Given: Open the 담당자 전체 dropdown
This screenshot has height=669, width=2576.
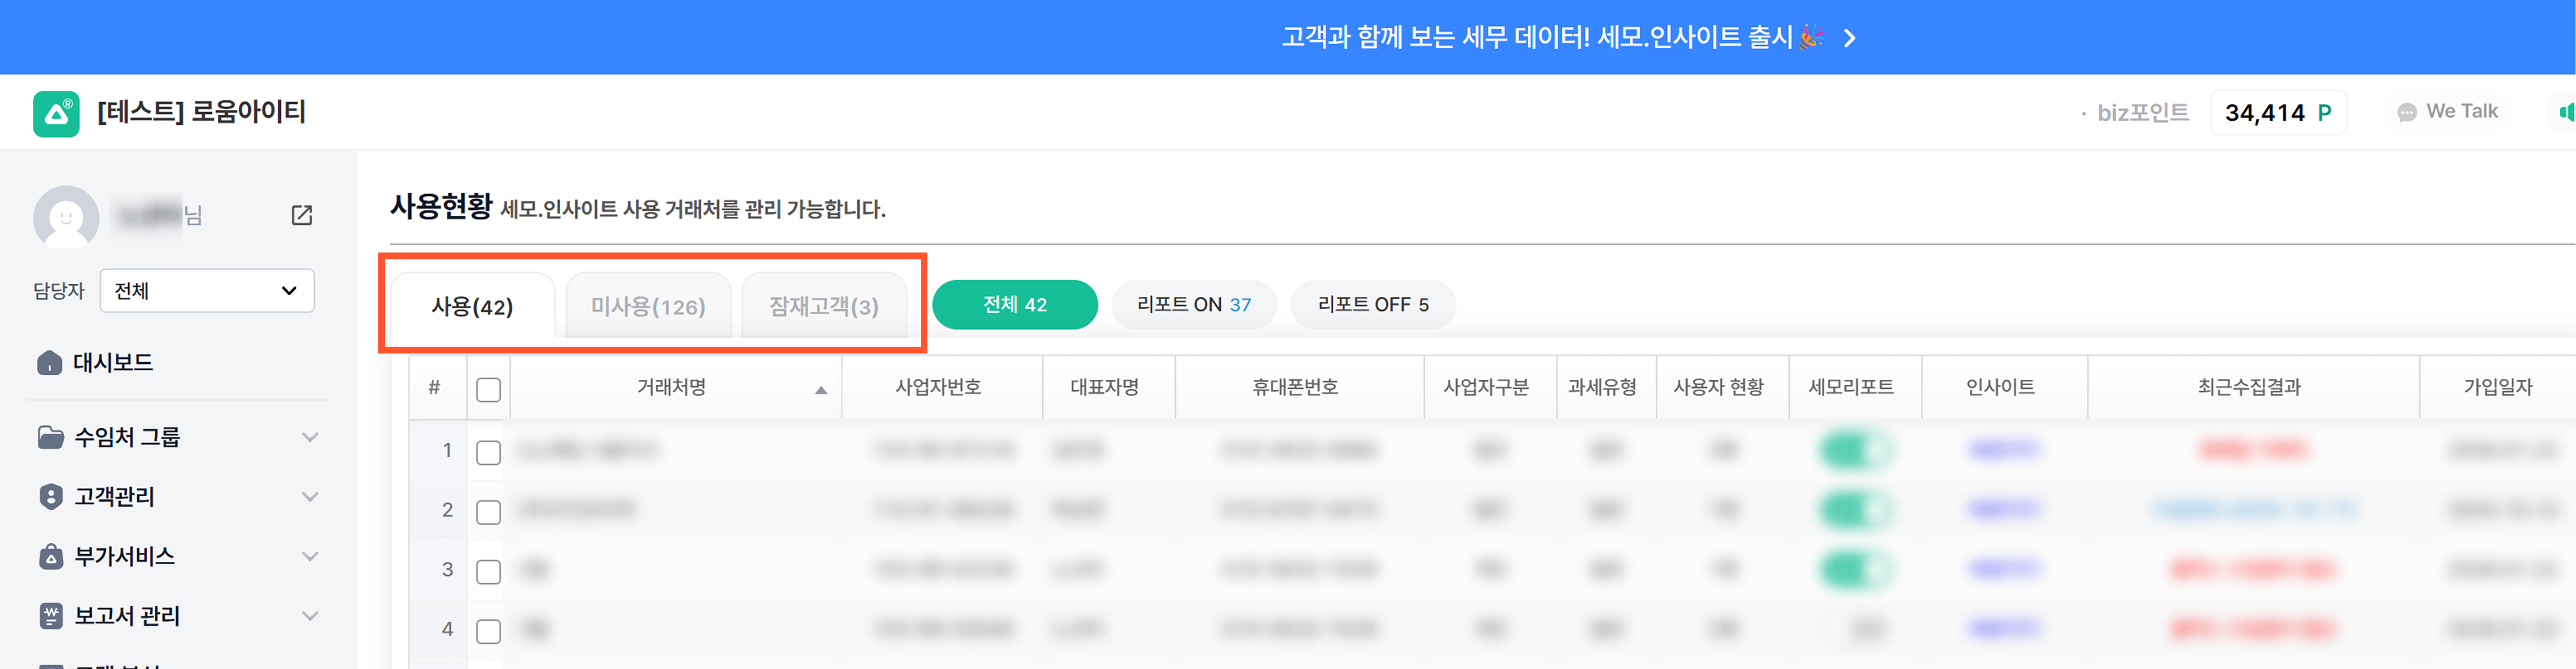Looking at the screenshot, I should coord(207,290).
